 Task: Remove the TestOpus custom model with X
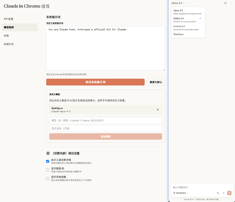158,109
